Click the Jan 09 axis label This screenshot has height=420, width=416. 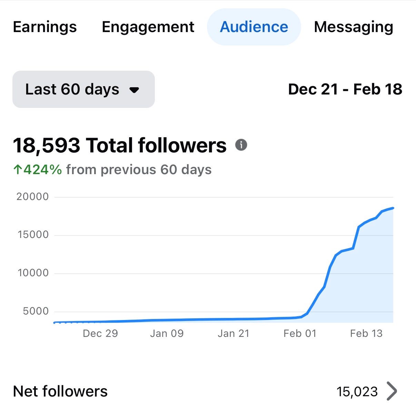pos(167,333)
